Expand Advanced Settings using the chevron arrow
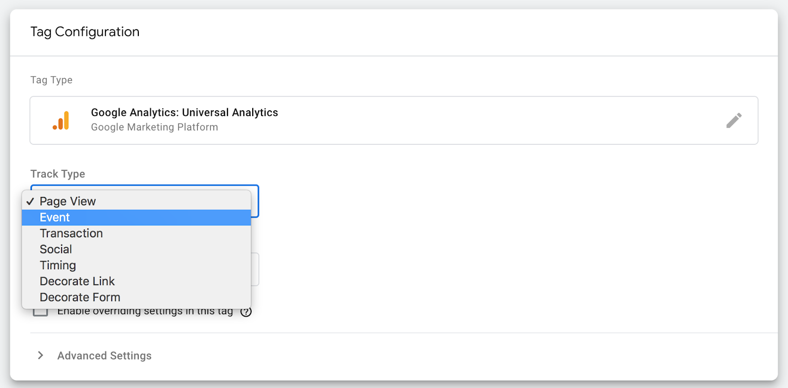788x388 pixels. pyautogui.click(x=40, y=356)
